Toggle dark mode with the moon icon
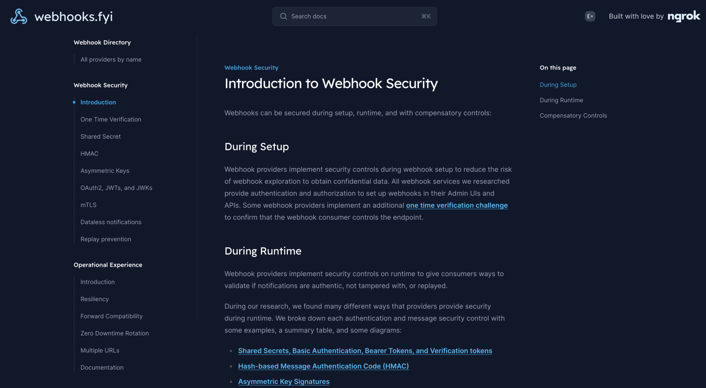This screenshot has width=706, height=388. click(x=590, y=16)
